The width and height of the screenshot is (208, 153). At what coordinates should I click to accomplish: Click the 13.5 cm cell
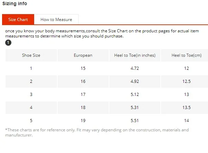[186, 108]
